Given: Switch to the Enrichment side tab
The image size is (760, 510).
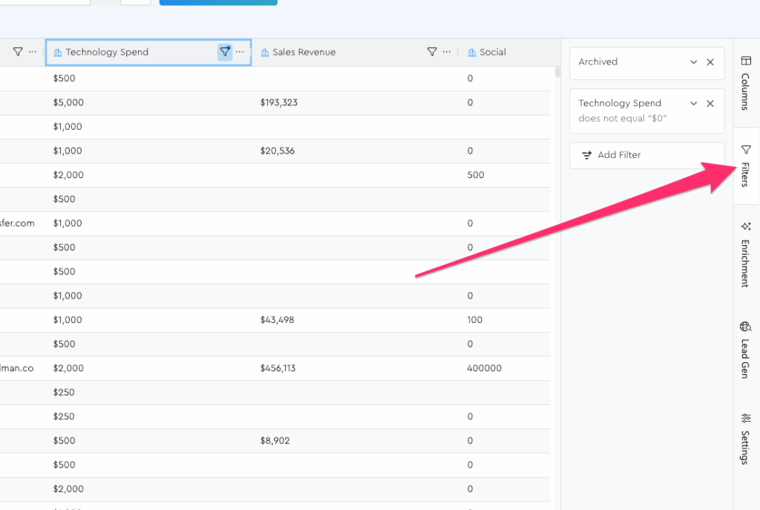Looking at the screenshot, I should click(x=746, y=254).
